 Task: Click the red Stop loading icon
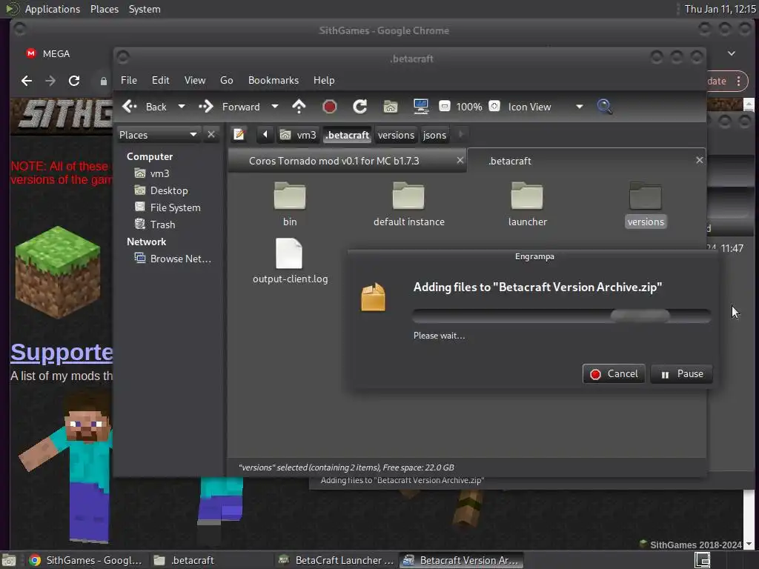pos(330,107)
